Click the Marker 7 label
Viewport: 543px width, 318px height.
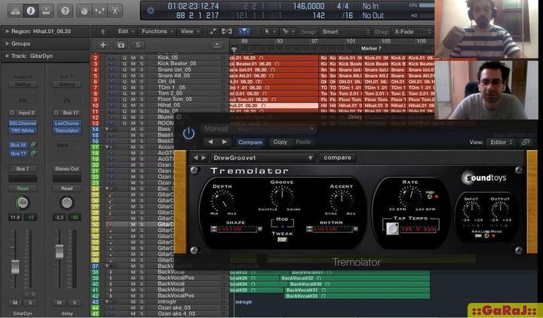[x=371, y=48]
